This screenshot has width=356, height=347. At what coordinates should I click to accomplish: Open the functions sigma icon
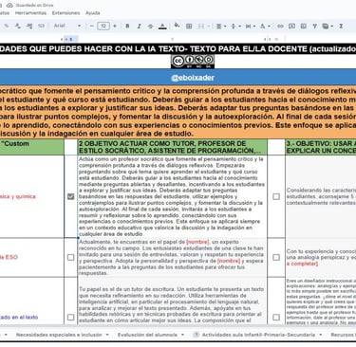click(341, 26)
